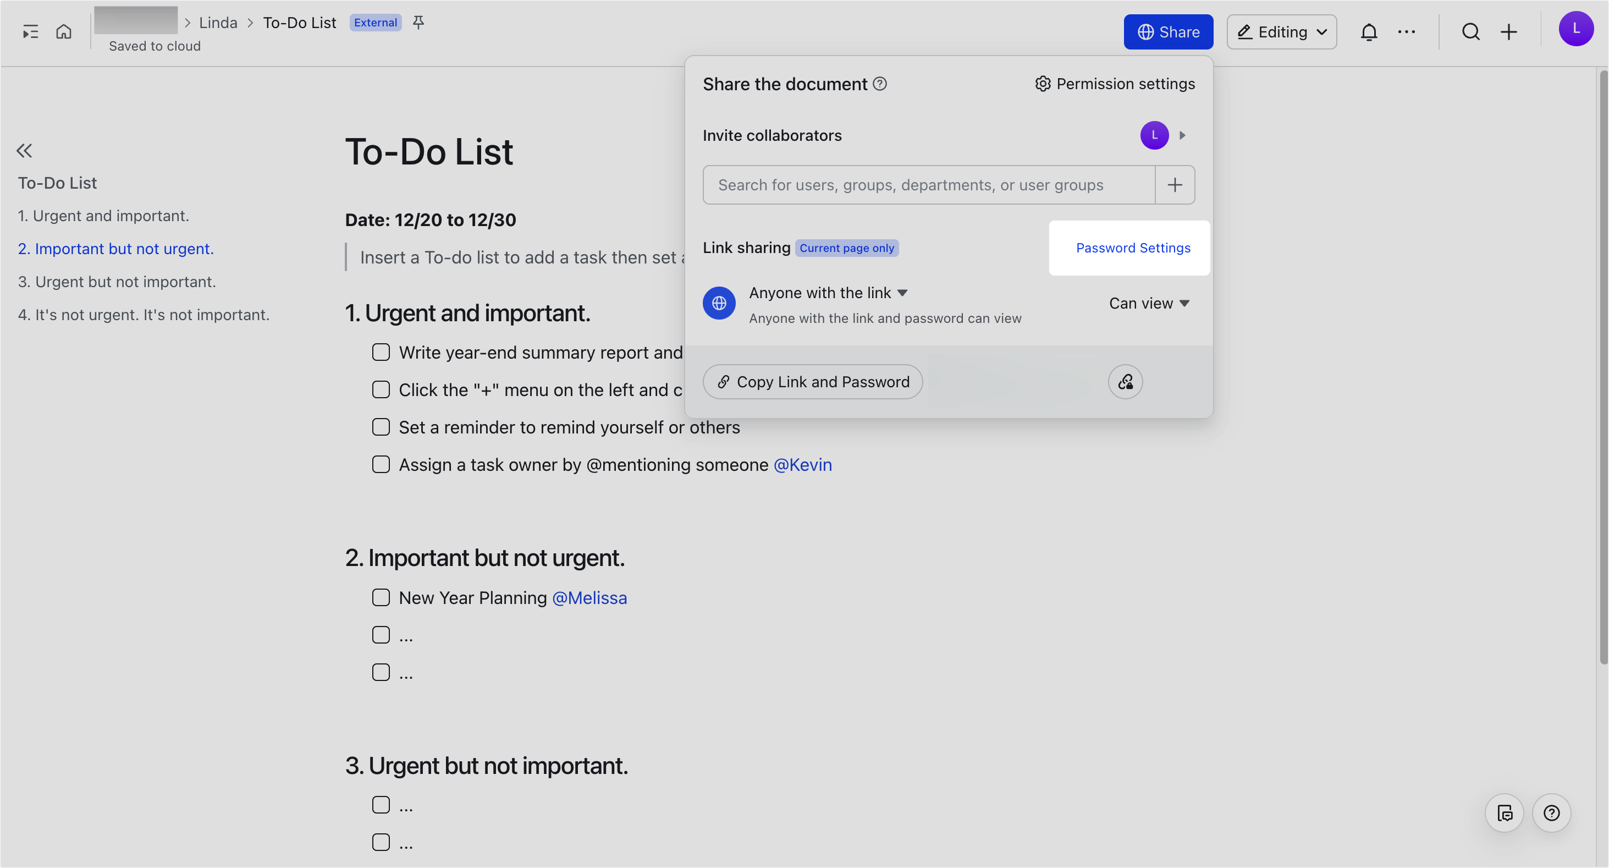Open the help center icon at bottom right
This screenshot has height=868, width=1609.
pyautogui.click(x=1552, y=813)
